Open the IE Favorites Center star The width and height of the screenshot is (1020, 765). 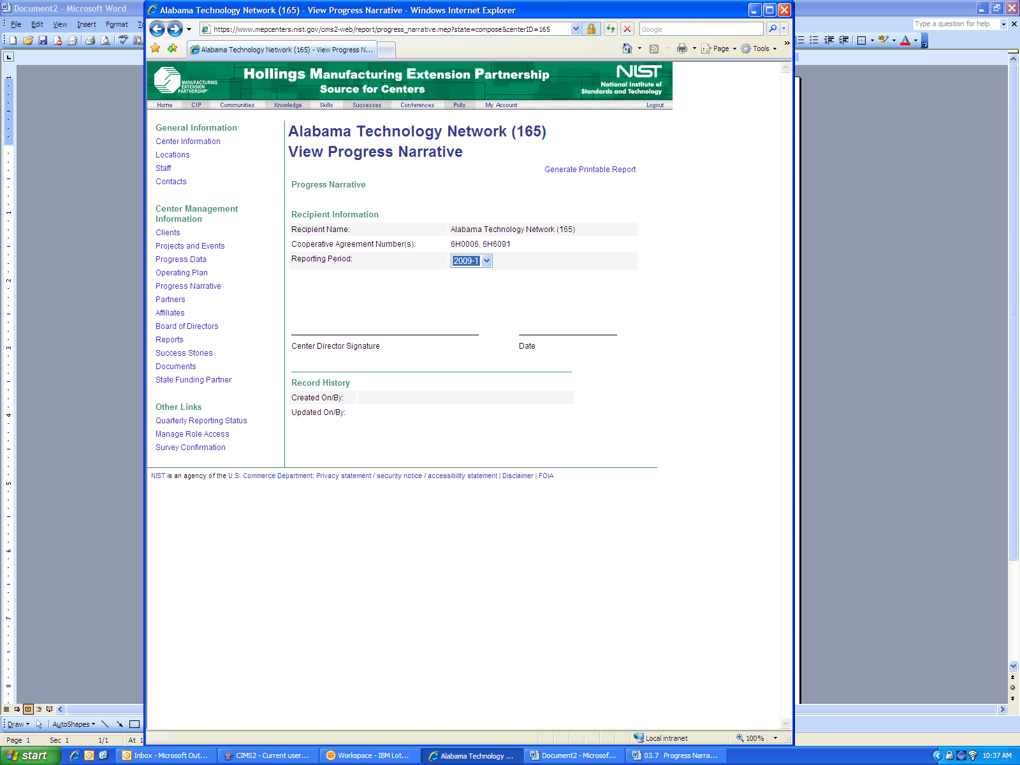[156, 48]
